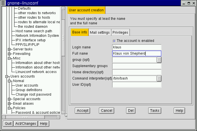The image size is (197, 131).
Task: Switch to the Mail settings tab
Action: (99, 33)
